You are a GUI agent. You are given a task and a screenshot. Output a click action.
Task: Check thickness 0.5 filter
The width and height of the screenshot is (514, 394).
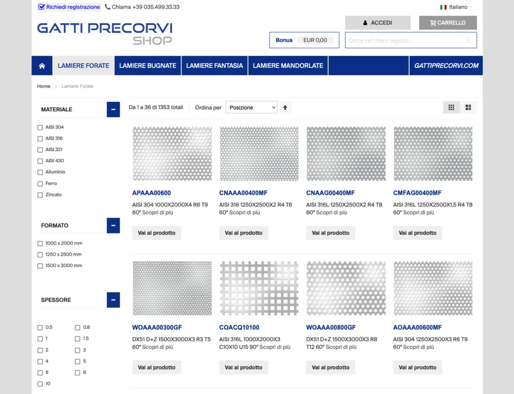40,328
